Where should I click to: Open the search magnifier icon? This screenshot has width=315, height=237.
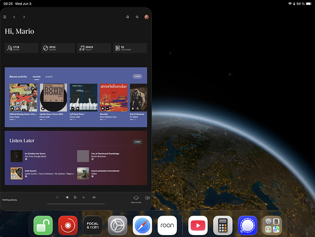point(137,17)
